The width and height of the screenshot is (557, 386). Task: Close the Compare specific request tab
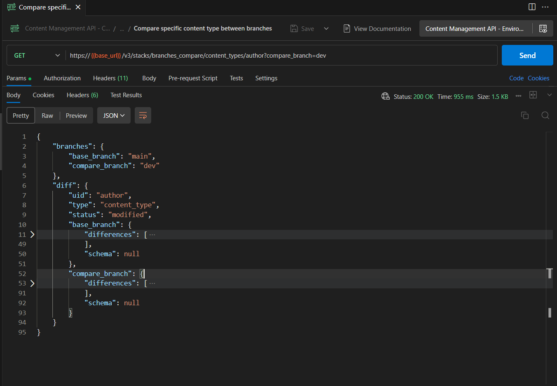[78, 7]
